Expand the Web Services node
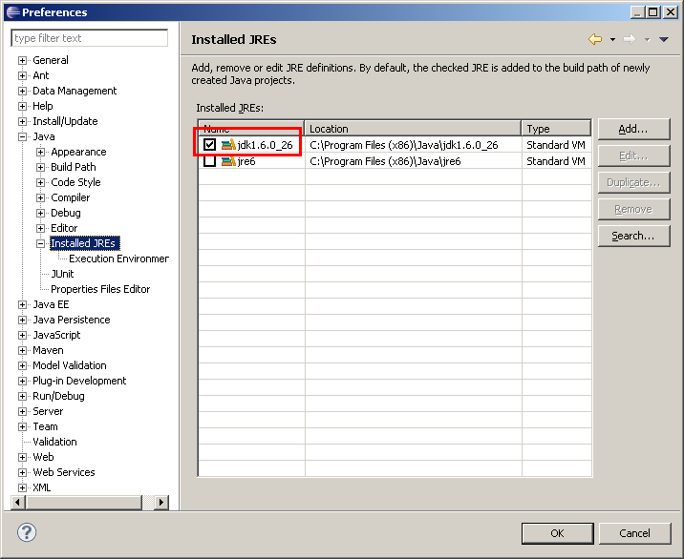The image size is (684, 559). [22, 472]
